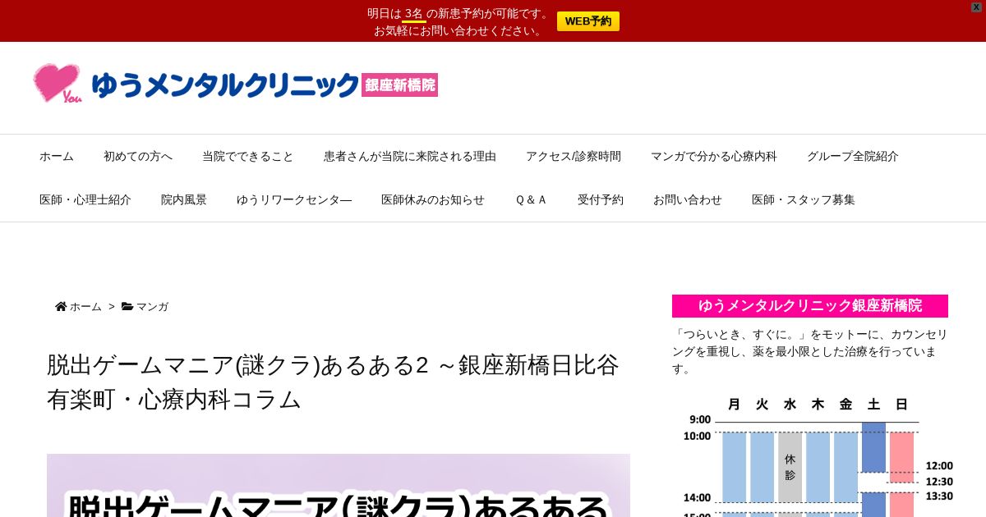
Task: Open 初めての方へ in the menu
Action: point(138,156)
